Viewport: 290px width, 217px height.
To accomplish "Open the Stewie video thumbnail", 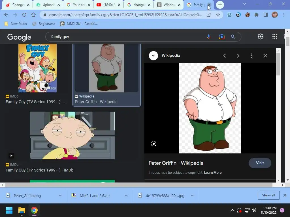I will pyautogui.click(x=72, y=135).
